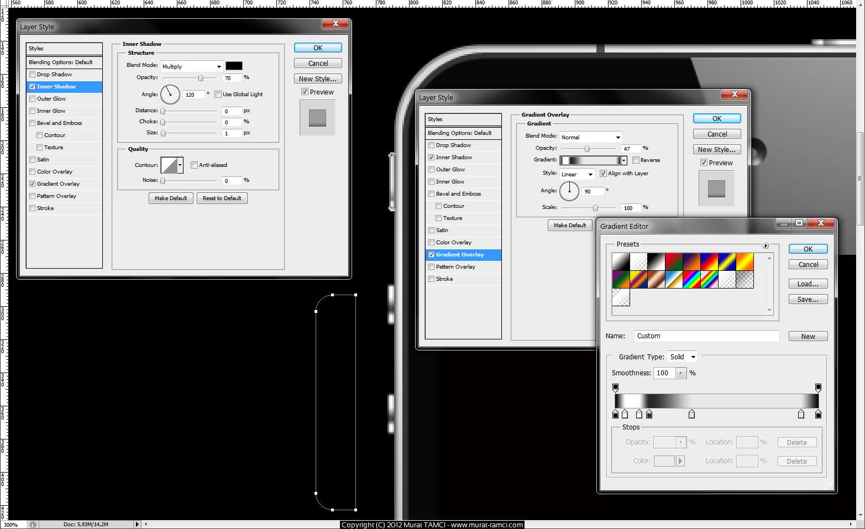Viewport: 865px width, 529px height.
Task: Select the right opacity stop above gradient bar
Action: coord(818,387)
